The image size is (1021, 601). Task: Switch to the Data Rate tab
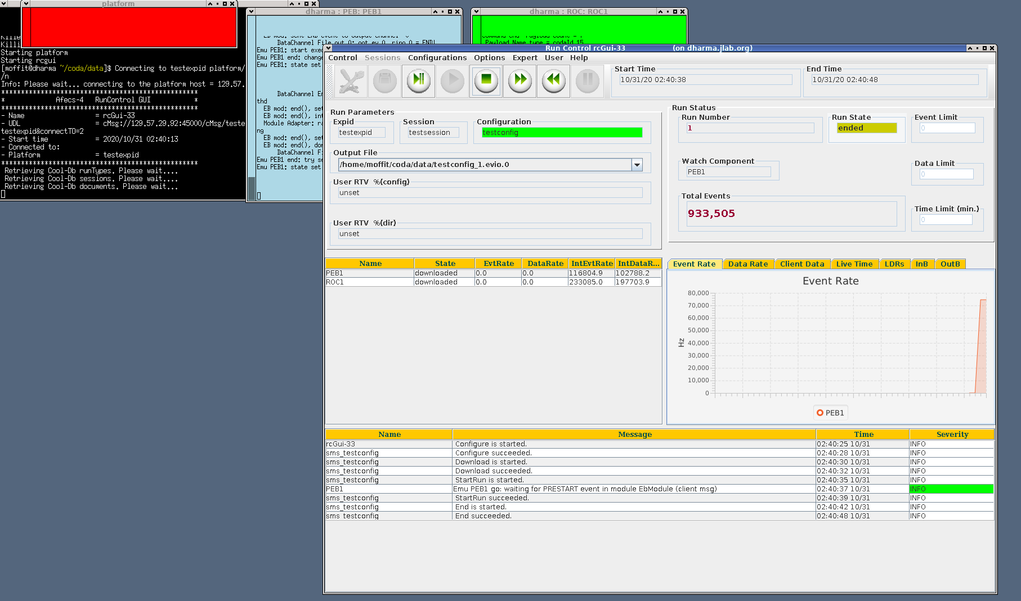747,264
